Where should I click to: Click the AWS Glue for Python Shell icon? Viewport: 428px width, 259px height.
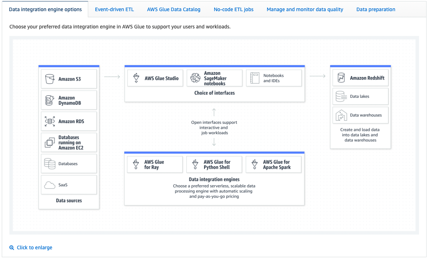click(195, 165)
